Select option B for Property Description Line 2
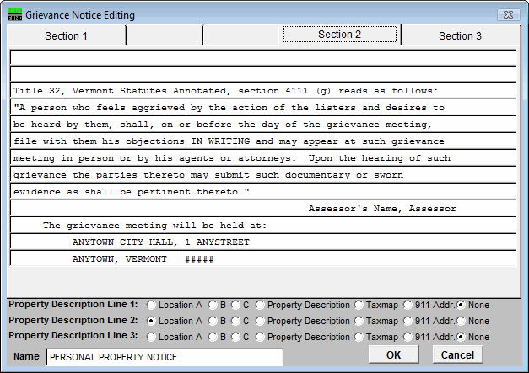The height and width of the screenshot is (373, 529). click(x=213, y=321)
